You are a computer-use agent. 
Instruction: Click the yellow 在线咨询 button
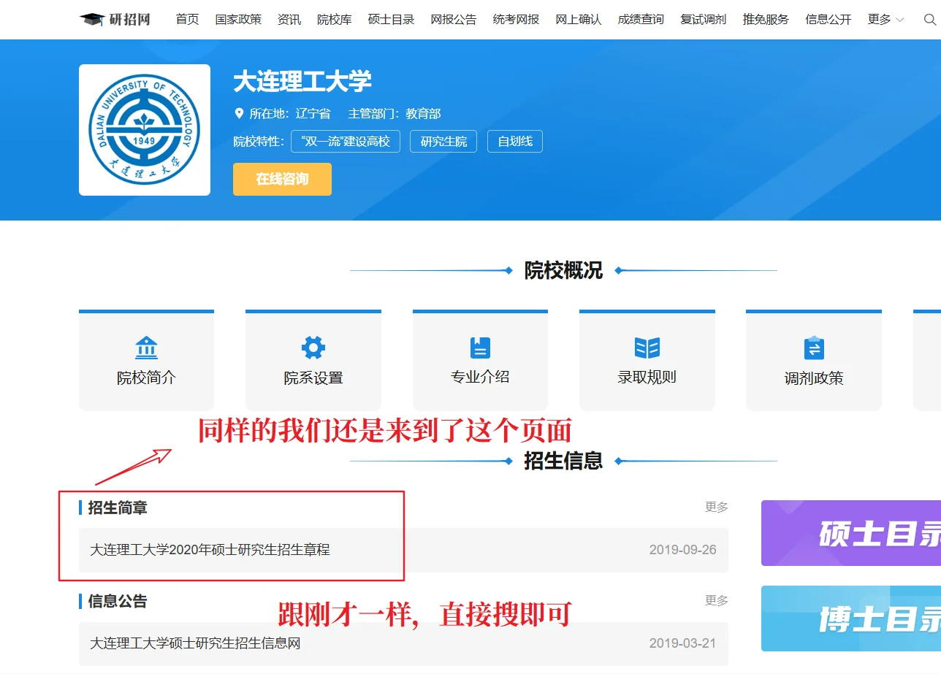point(282,179)
